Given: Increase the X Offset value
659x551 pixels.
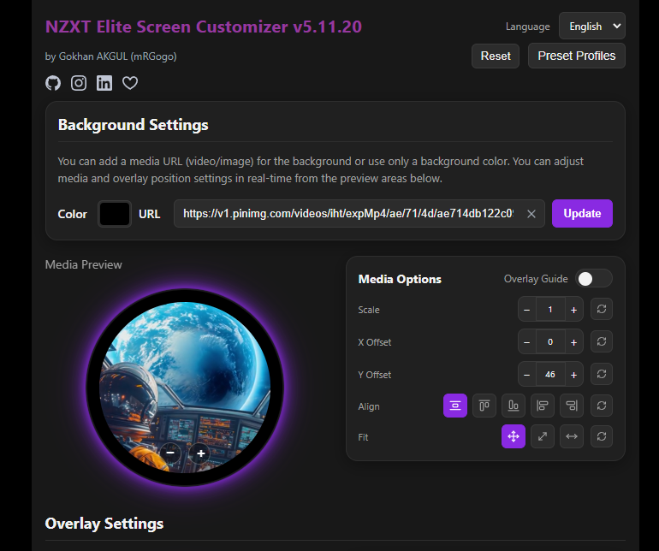Looking at the screenshot, I should [573, 342].
